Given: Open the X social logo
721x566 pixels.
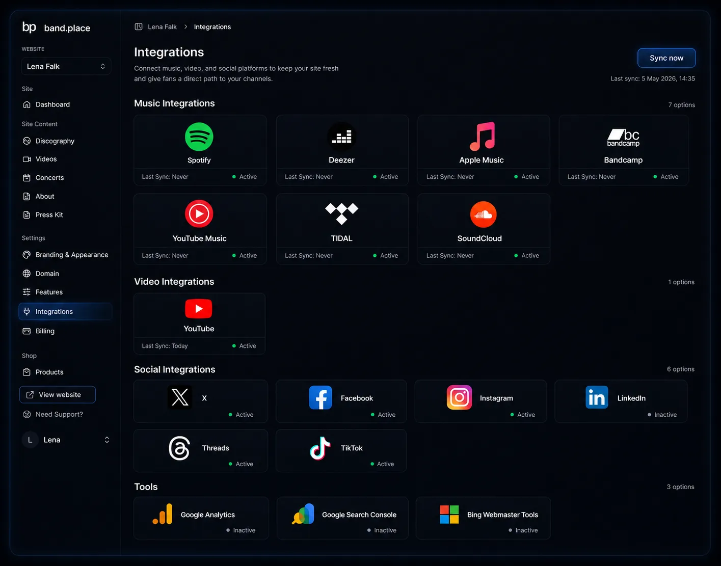Looking at the screenshot, I should tap(180, 397).
